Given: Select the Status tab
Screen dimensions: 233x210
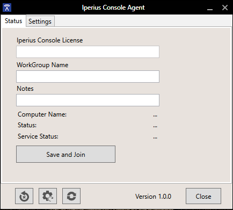Looking at the screenshot, I should tap(13, 21).
